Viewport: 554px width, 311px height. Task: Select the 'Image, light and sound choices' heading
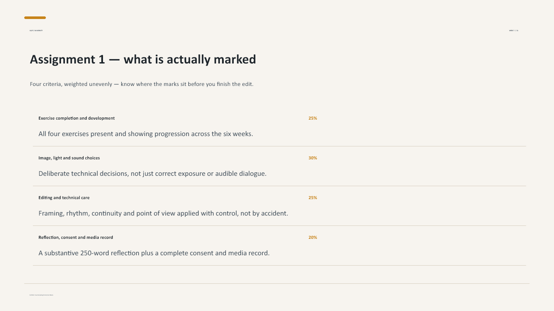[x=69, y=158]
